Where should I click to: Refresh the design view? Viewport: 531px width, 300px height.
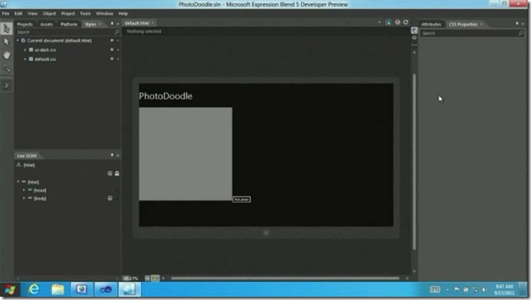pos(406,22)
